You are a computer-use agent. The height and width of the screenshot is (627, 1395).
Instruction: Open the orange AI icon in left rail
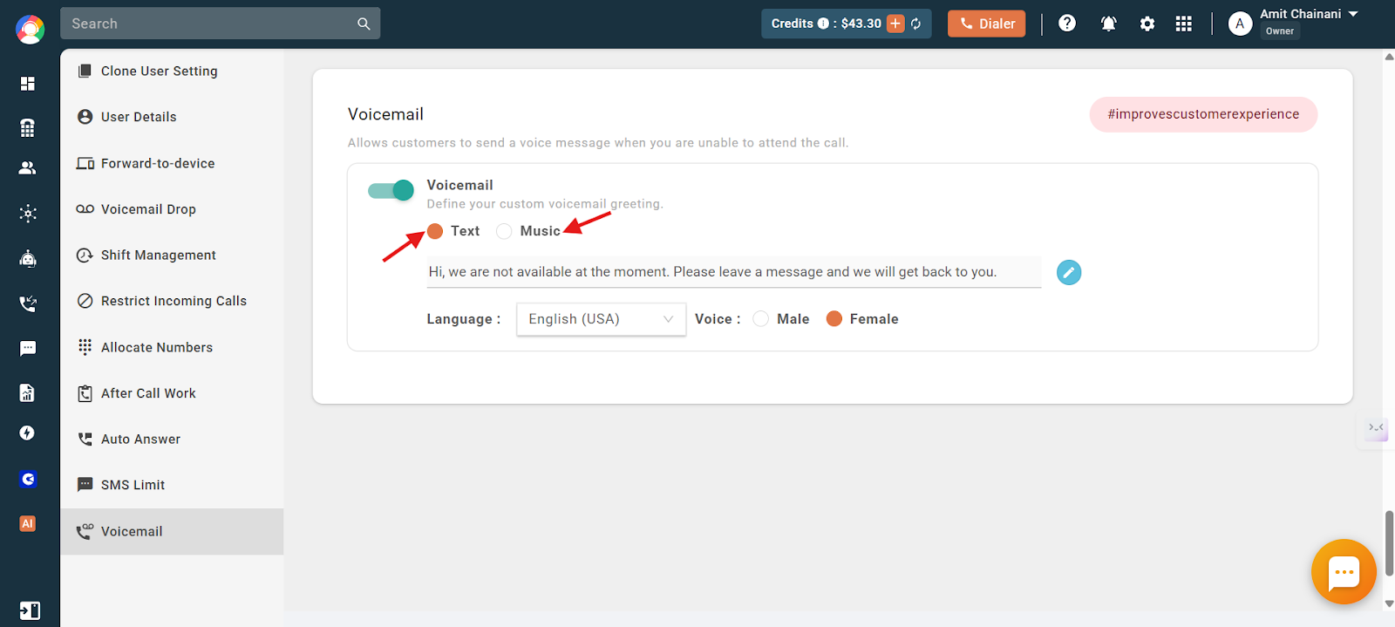[28, 524]
